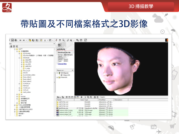Select the 13071702-1.0 folder row
This screenshot has width=179, height=134.
[x=92, y=104]
